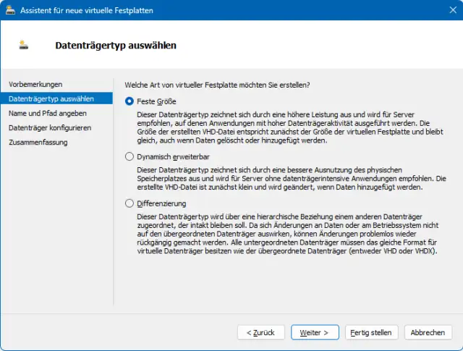Click Weiter to continue
The height and width of the screenshot is (351, 463).
click(x=315, y=332)
